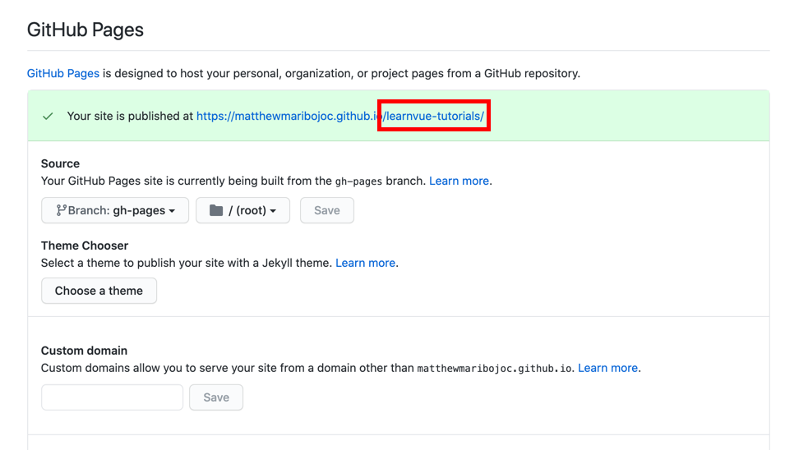This screenshot has width=785, height=450.
Task: Click the green checkmark published icon
Action: click(x=48, y=116)
